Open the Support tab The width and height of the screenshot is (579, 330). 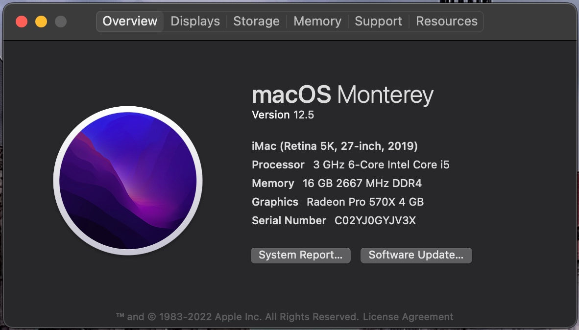tap(378, 21)
